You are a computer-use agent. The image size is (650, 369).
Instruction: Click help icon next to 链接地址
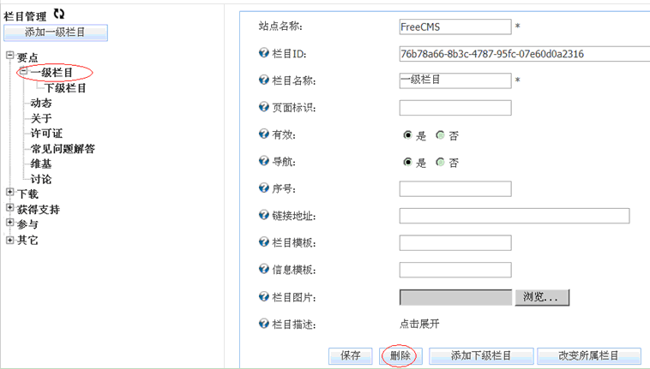(x=263, y=215)
